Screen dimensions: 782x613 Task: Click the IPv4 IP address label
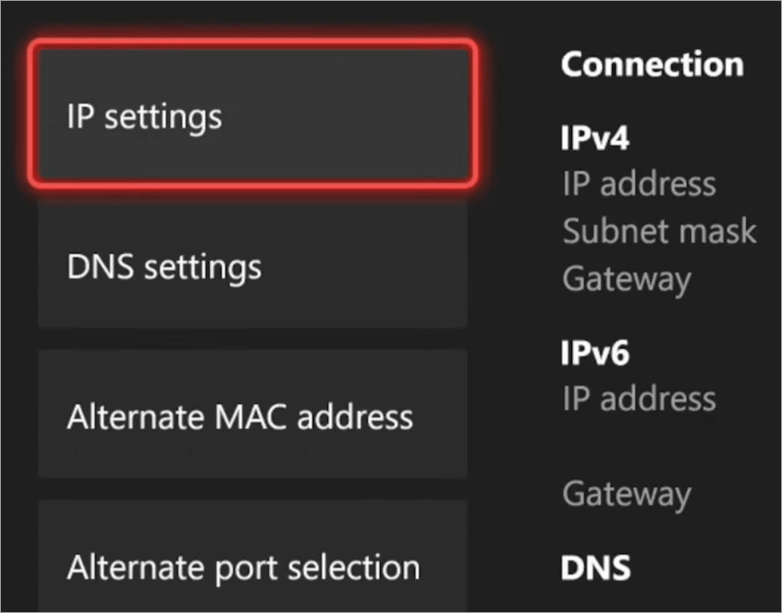click(638, 184)
